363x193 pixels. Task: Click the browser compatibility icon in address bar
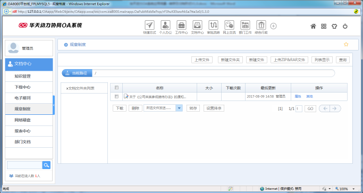(356, 11)
